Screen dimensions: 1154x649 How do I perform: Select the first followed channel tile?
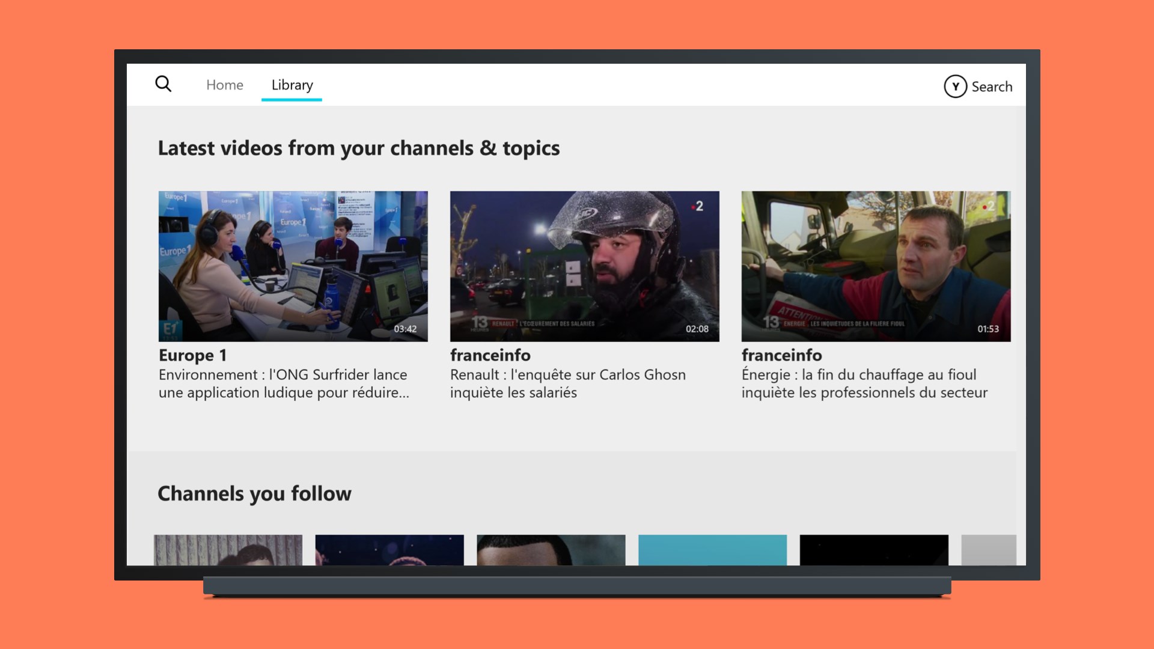click(228, 550)
